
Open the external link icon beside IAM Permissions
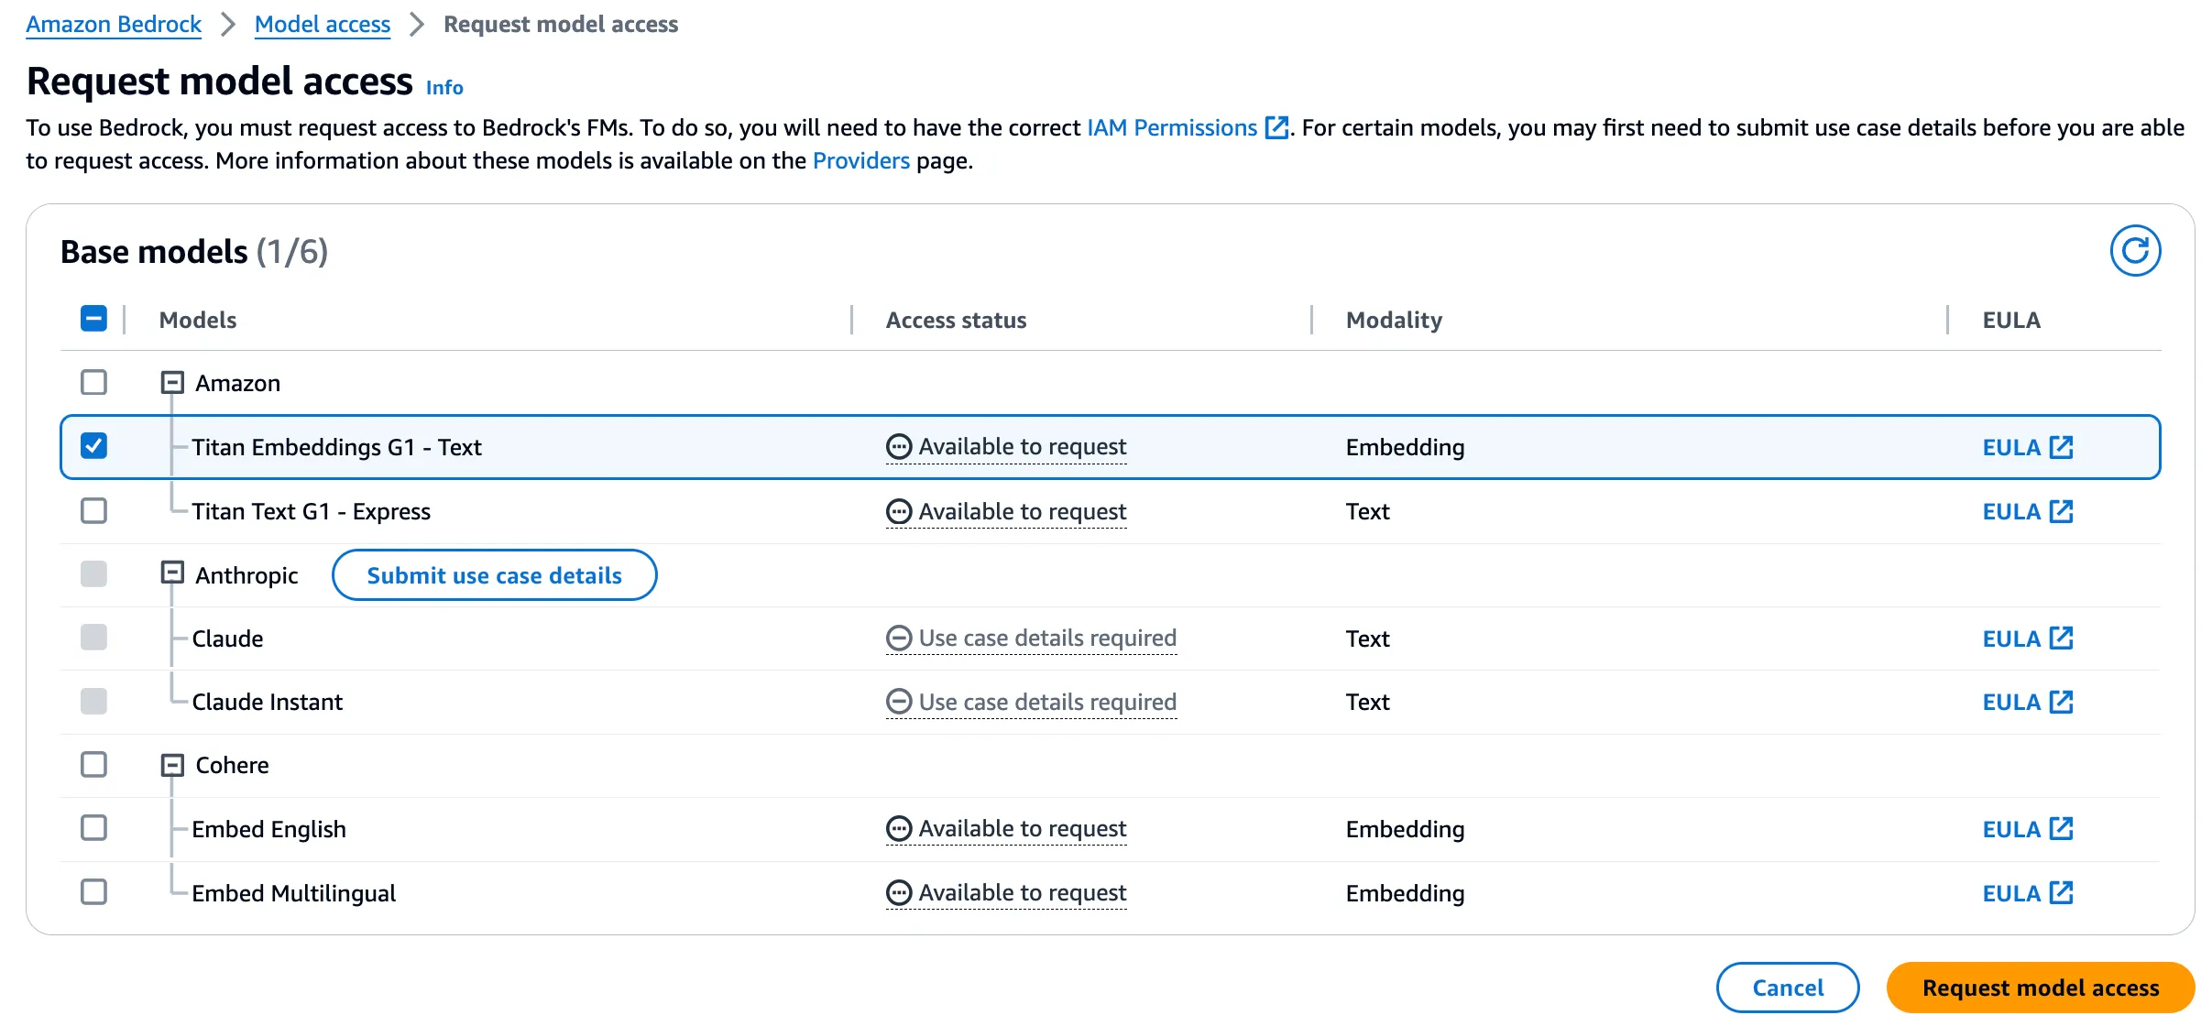(1276, 127)
